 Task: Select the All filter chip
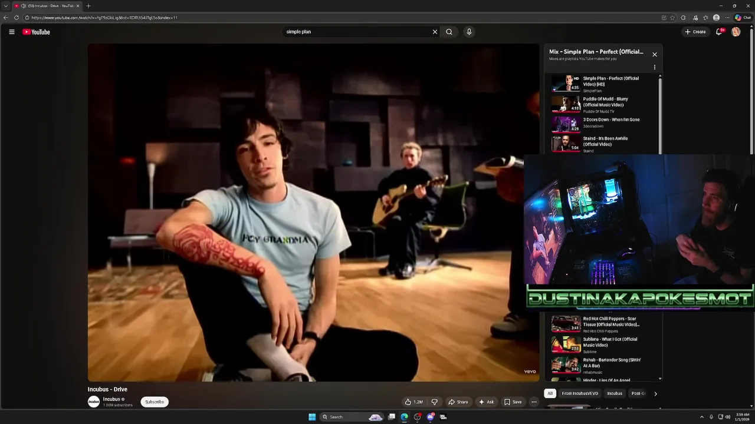point(550,393)
